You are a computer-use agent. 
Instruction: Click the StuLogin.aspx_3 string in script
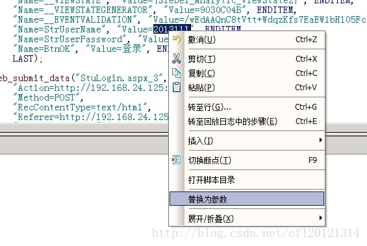(x=120, y=78)
